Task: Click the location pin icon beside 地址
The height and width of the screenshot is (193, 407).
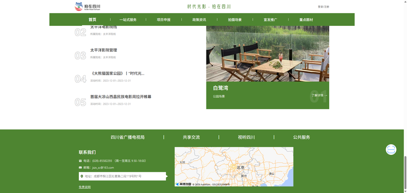Action: 82,176
